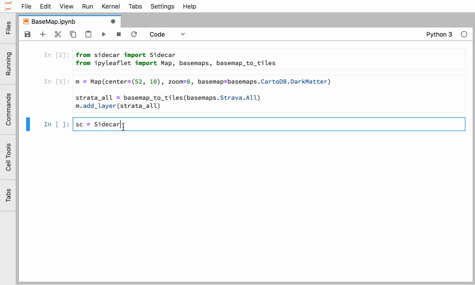Open the Run menu
Image resolution: width=475 pixels, height=285 pixels.
point(87,6)
